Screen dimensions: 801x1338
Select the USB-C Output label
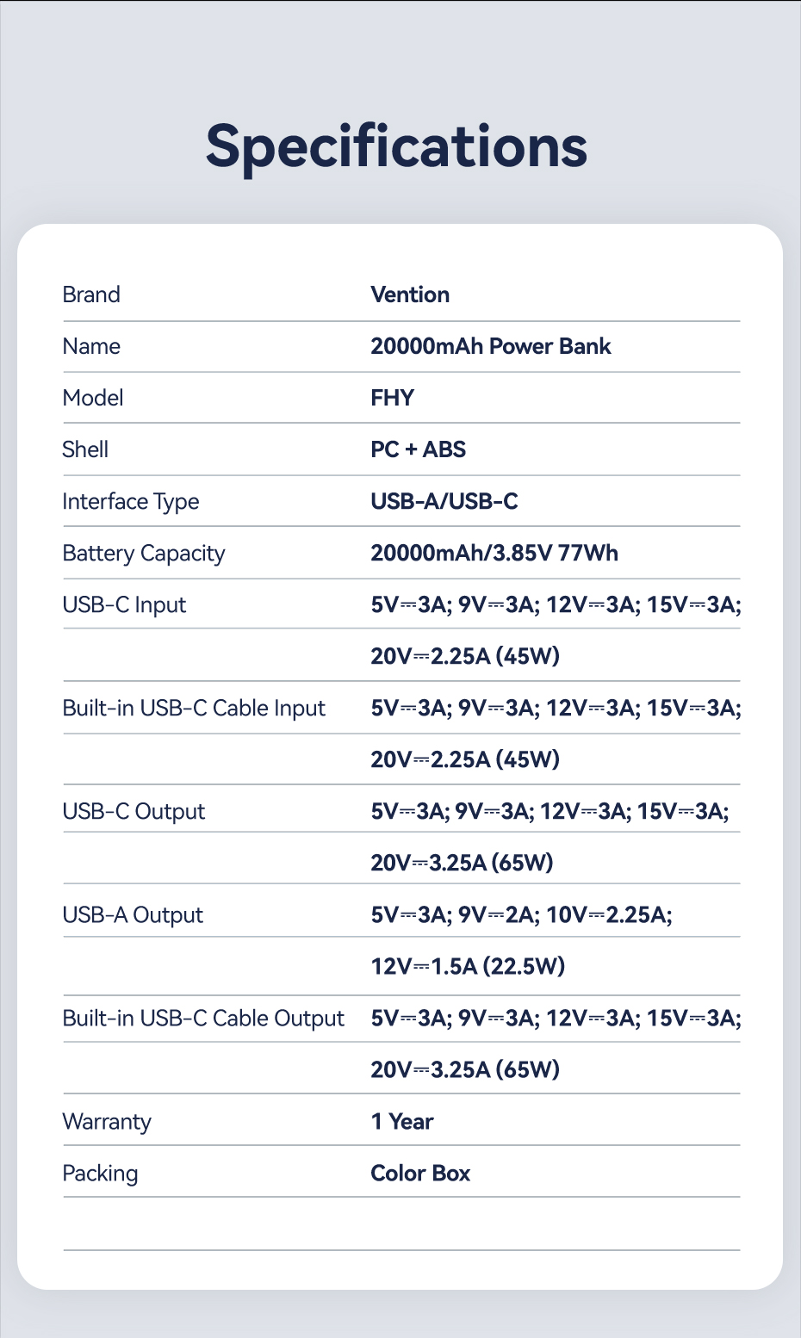tap(133, 811)
